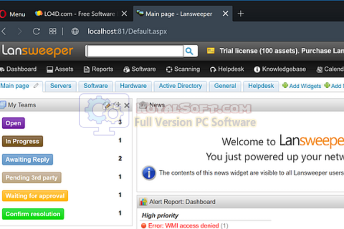
Task: Focus the Lansweeper search field
Action: pyautogui.click(x=135, y=51)
